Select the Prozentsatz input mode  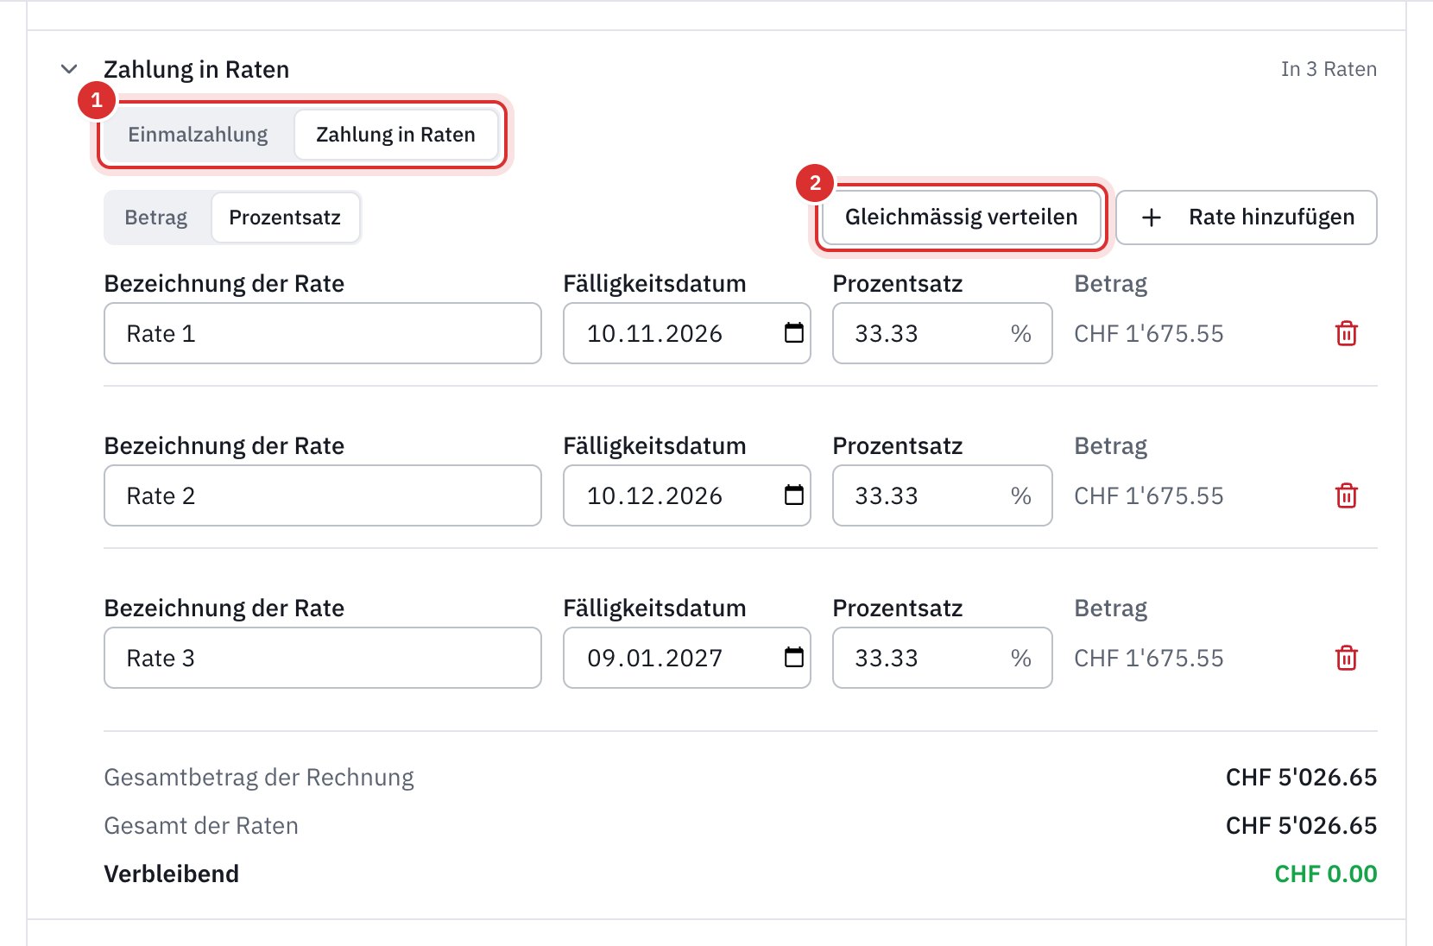coord(285,218)
